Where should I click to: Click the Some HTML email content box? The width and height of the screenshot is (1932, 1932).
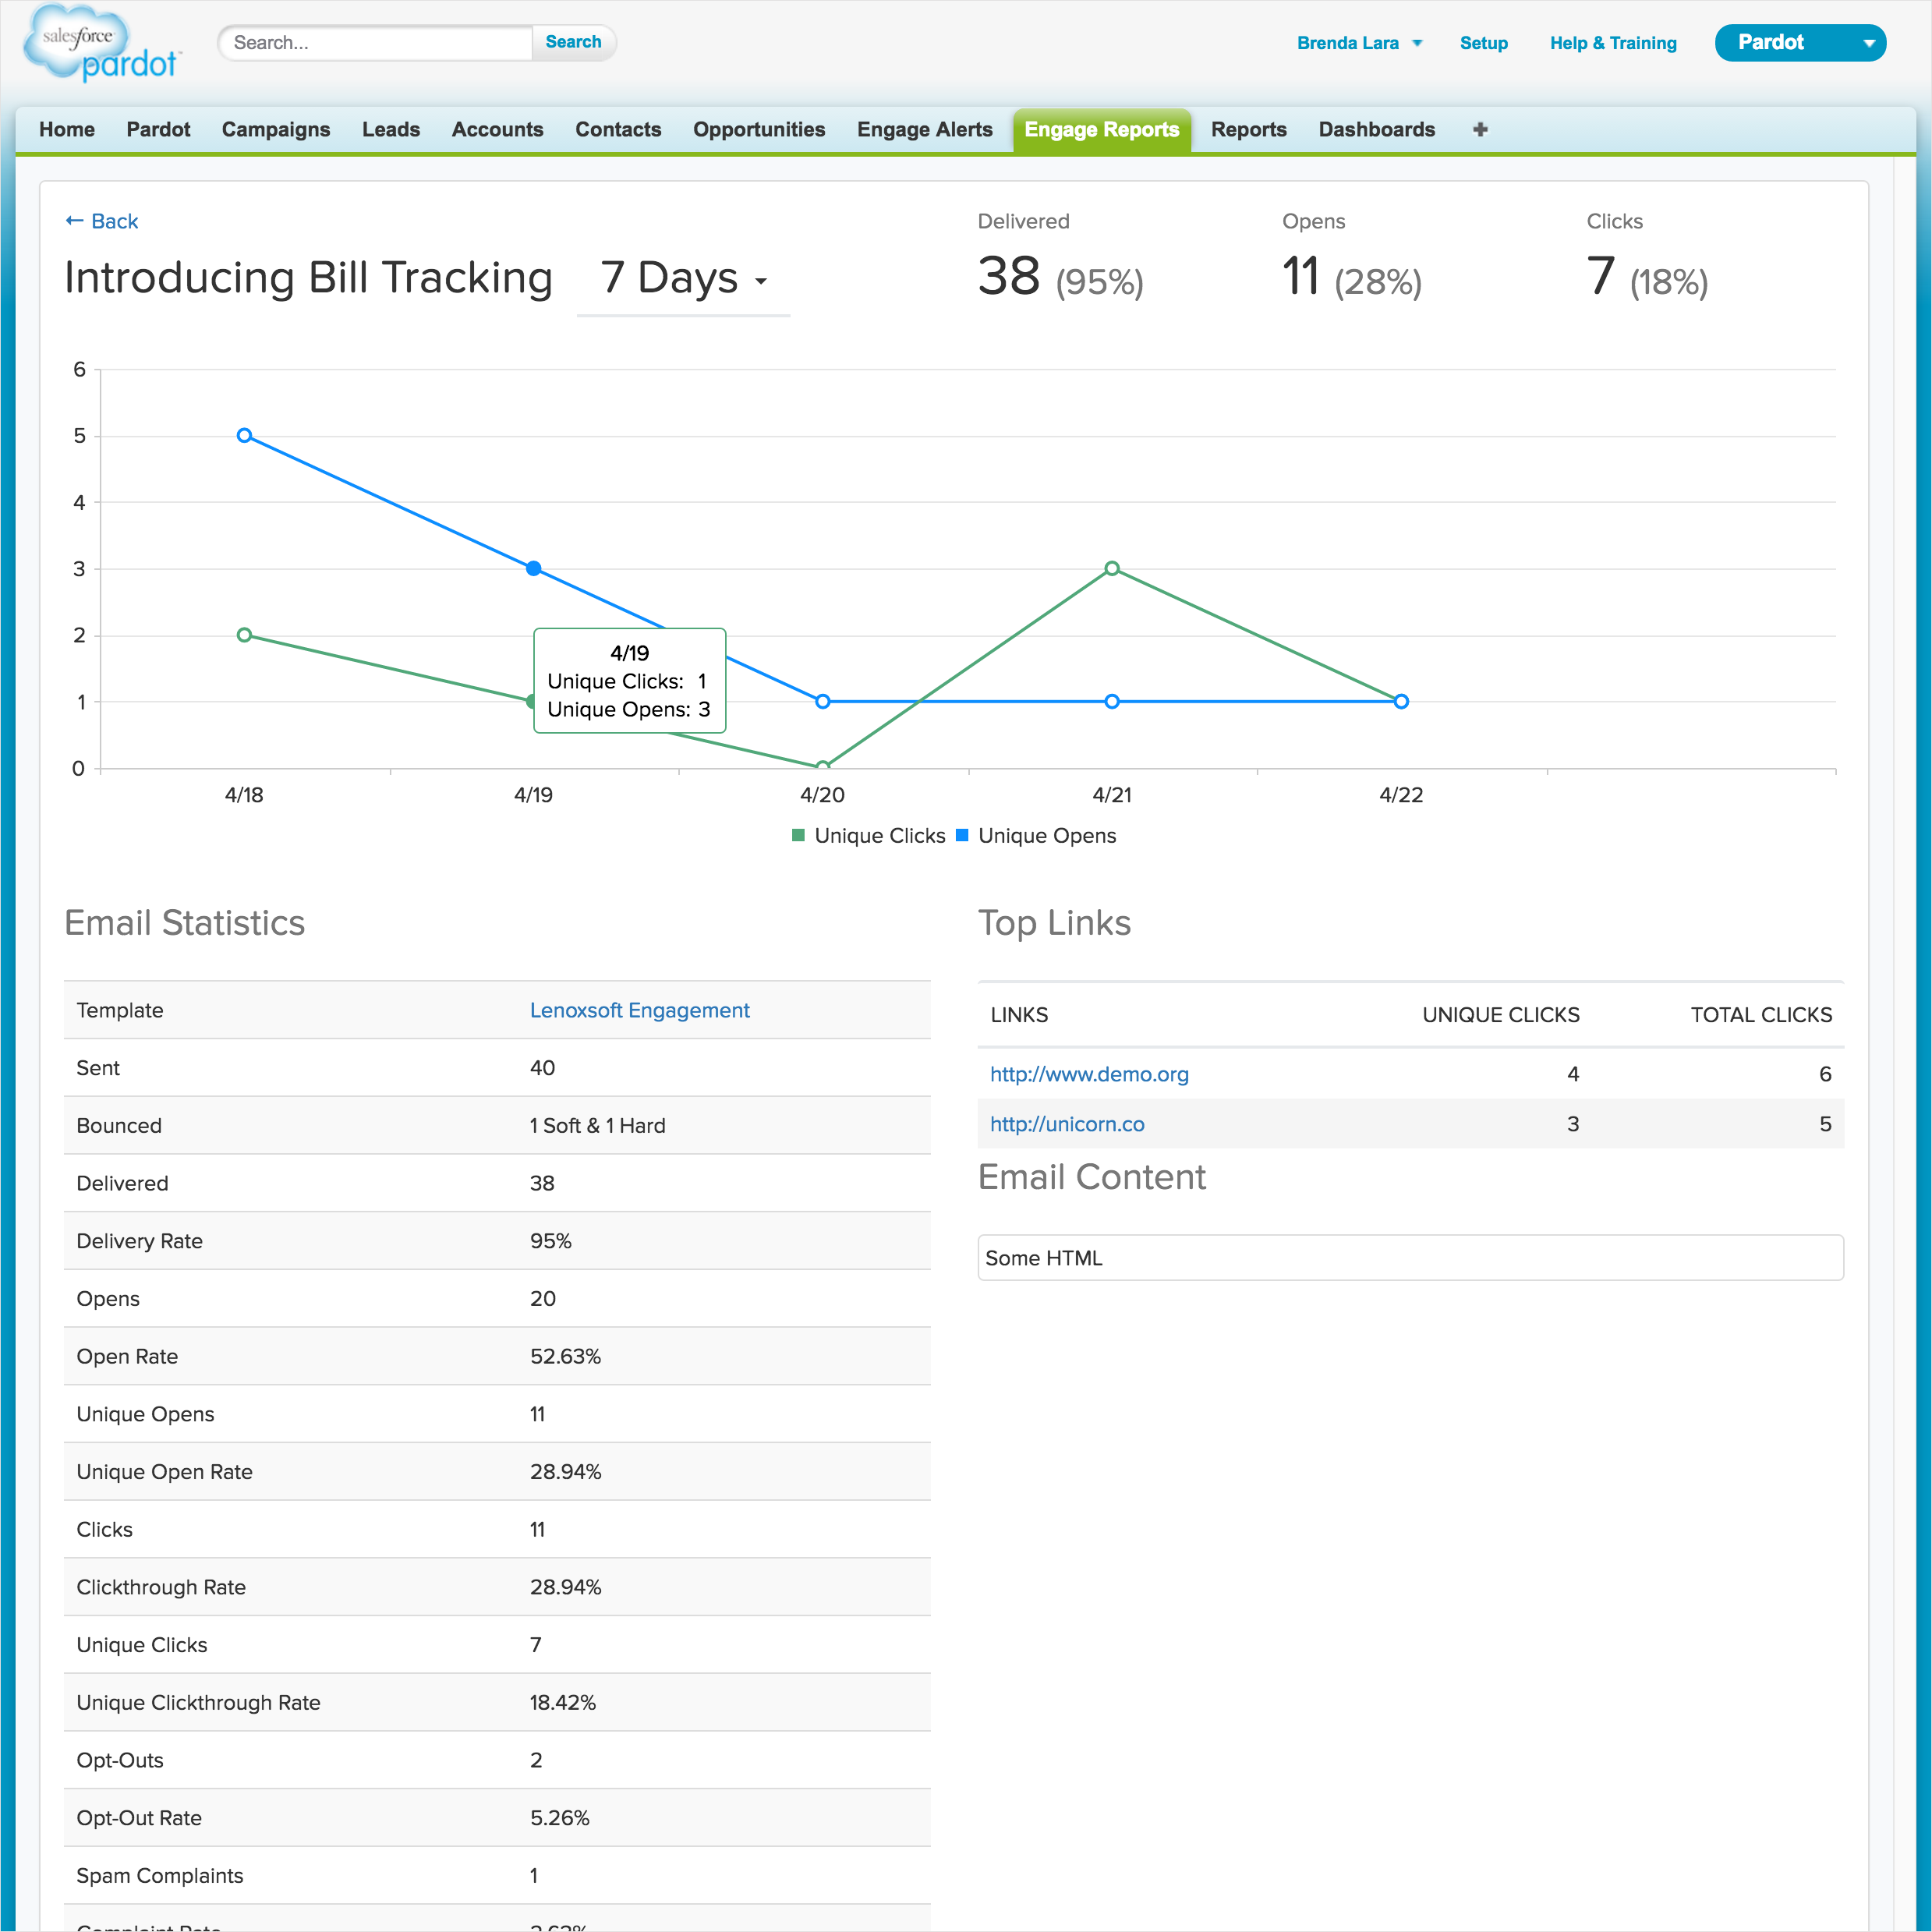point(1410,1257)
